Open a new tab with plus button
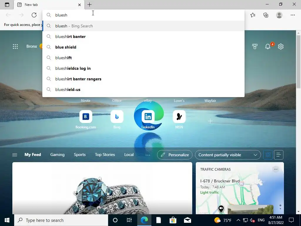The width and height of the screenshot is (301, 226). [x=89, y=5]
